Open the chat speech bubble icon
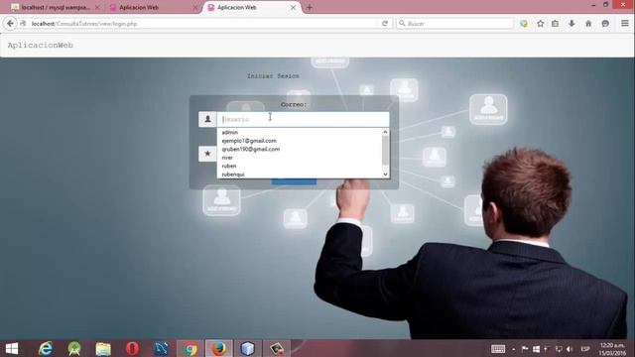This screenshot has width=635, height=357. (605, 24)
